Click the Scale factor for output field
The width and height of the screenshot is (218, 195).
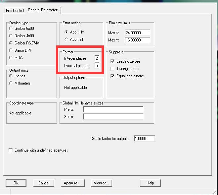coord(144,139)
